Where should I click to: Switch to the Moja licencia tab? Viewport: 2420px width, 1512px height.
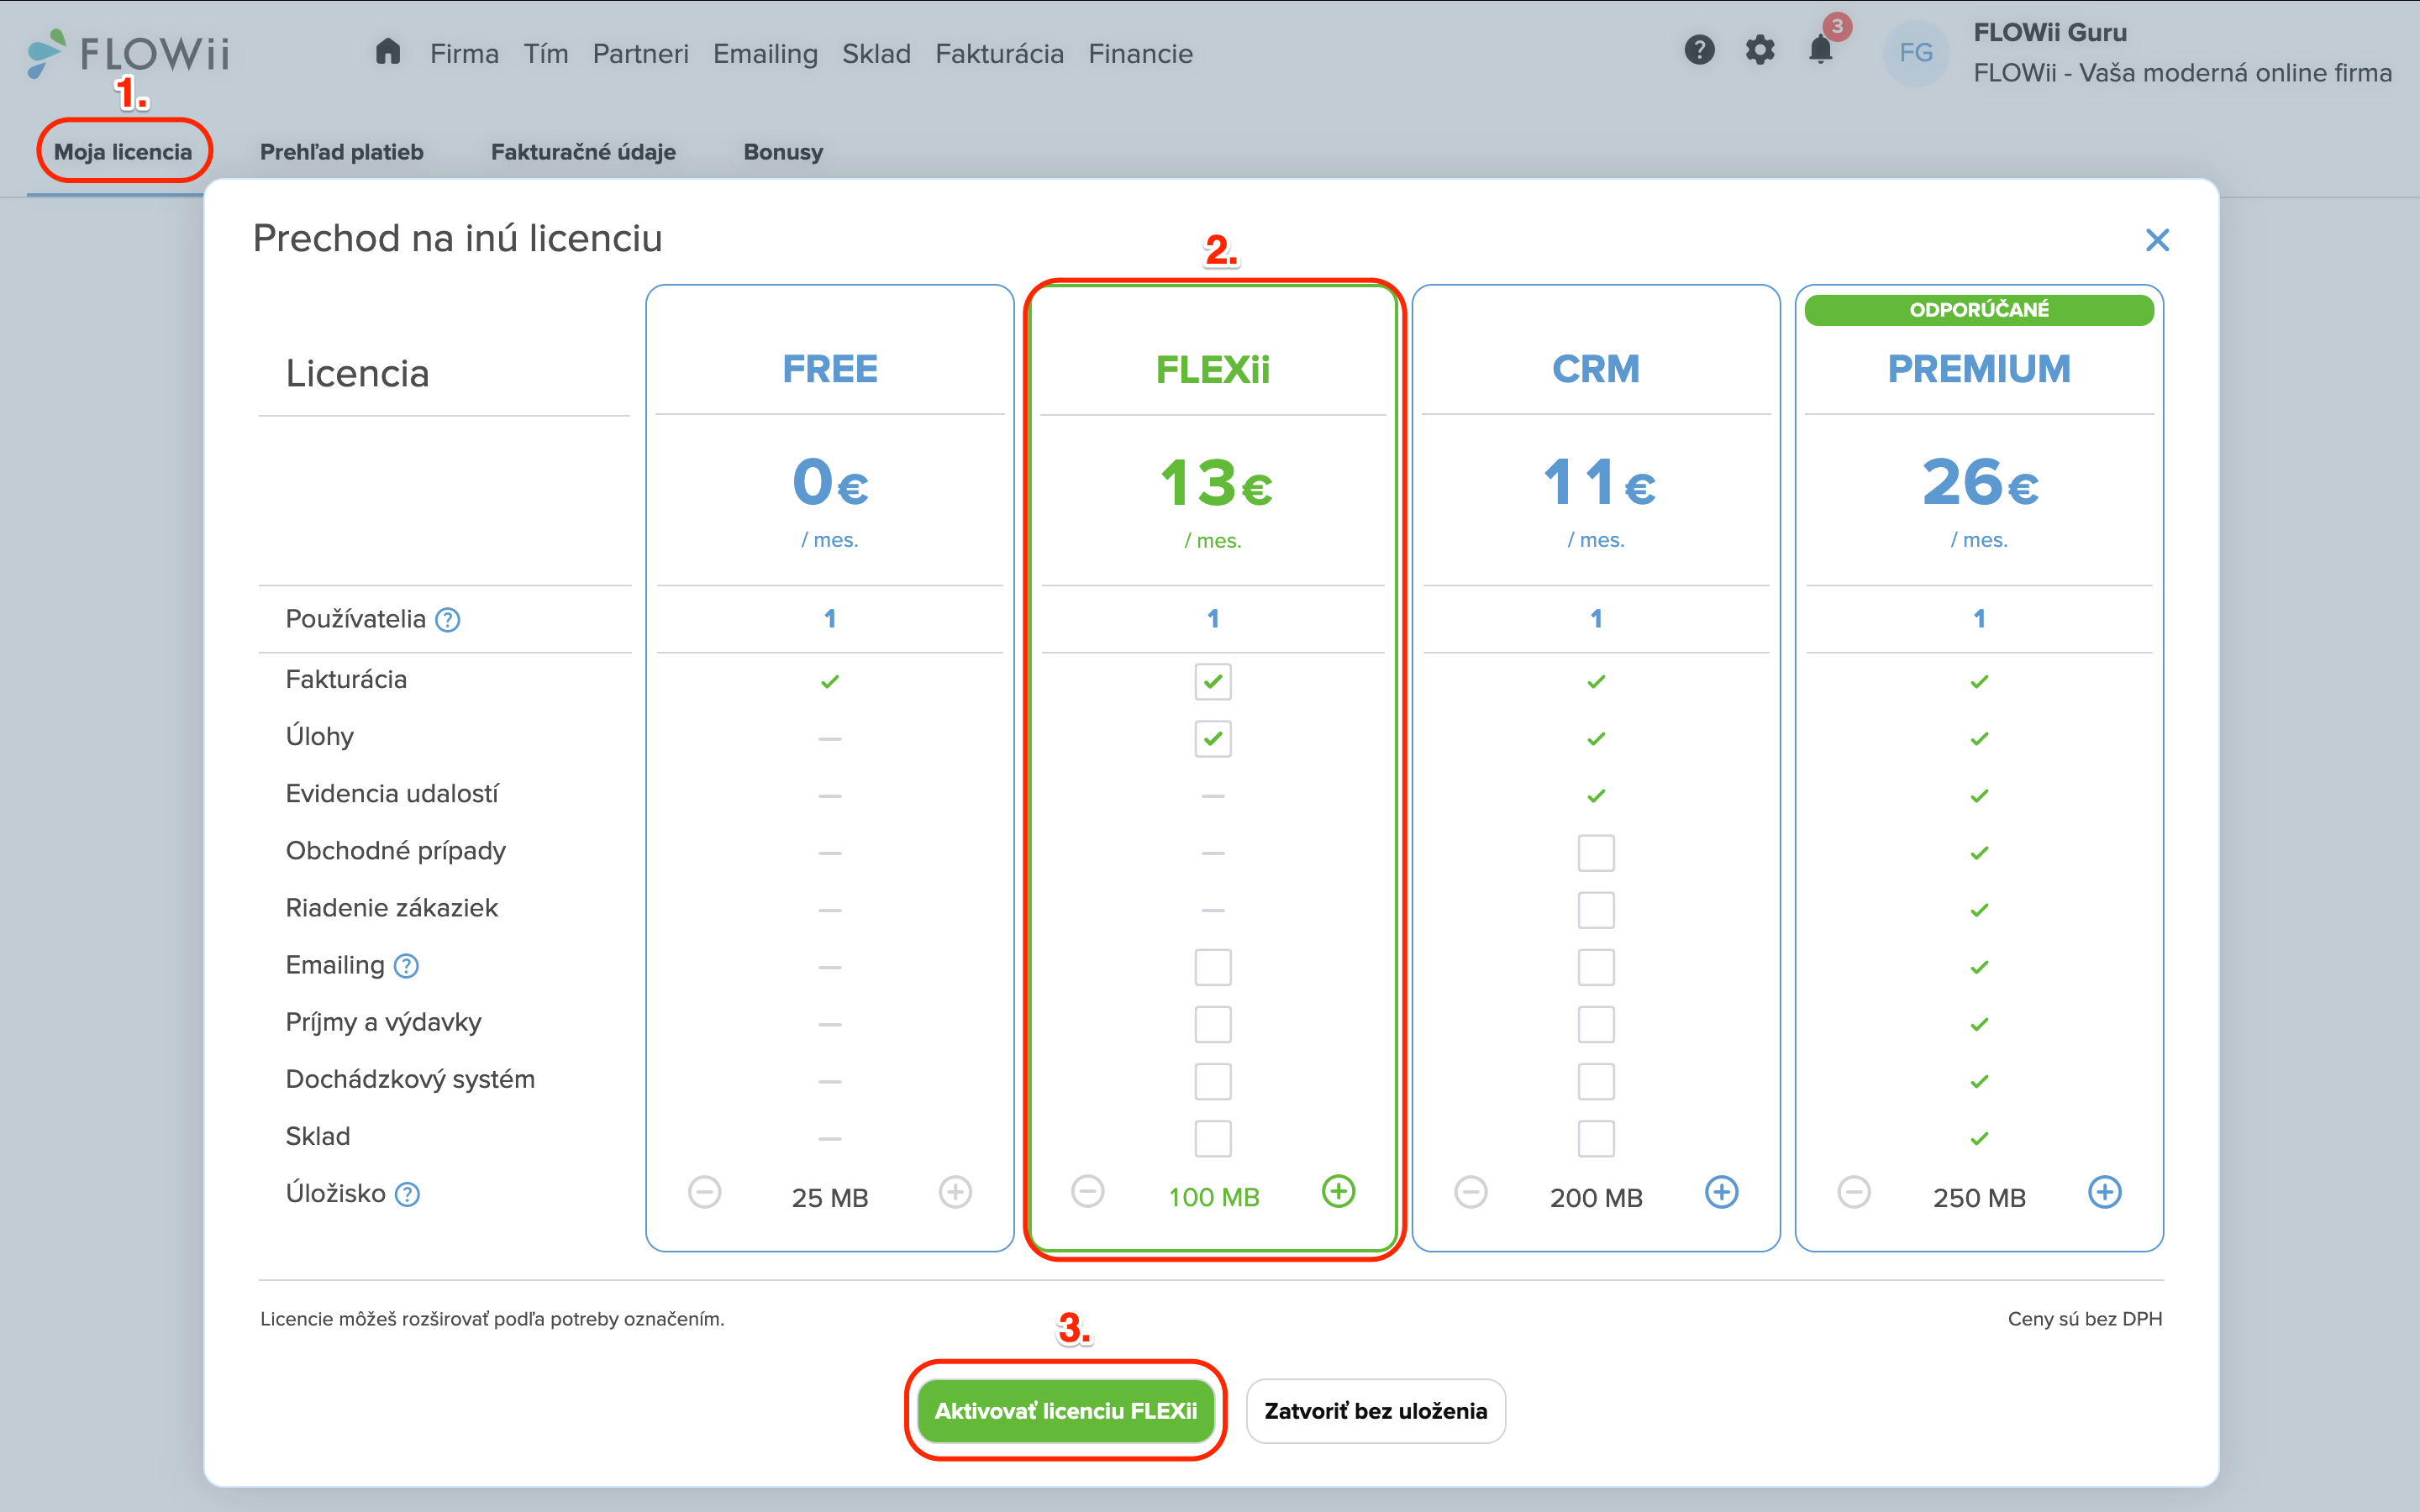tap(123, 152)
